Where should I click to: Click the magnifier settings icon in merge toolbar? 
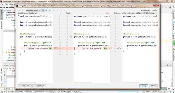coord(46,11)
